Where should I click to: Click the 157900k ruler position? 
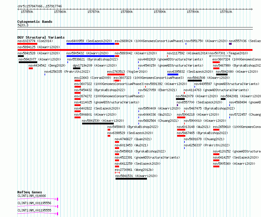(x=193, y=12)
